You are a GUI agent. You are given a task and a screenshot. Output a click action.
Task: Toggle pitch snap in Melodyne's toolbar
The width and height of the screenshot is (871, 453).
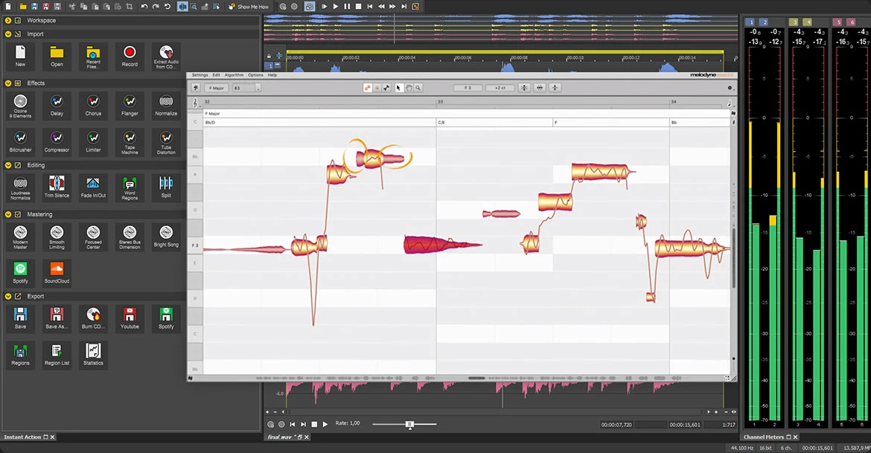click(x=366, y=87)
